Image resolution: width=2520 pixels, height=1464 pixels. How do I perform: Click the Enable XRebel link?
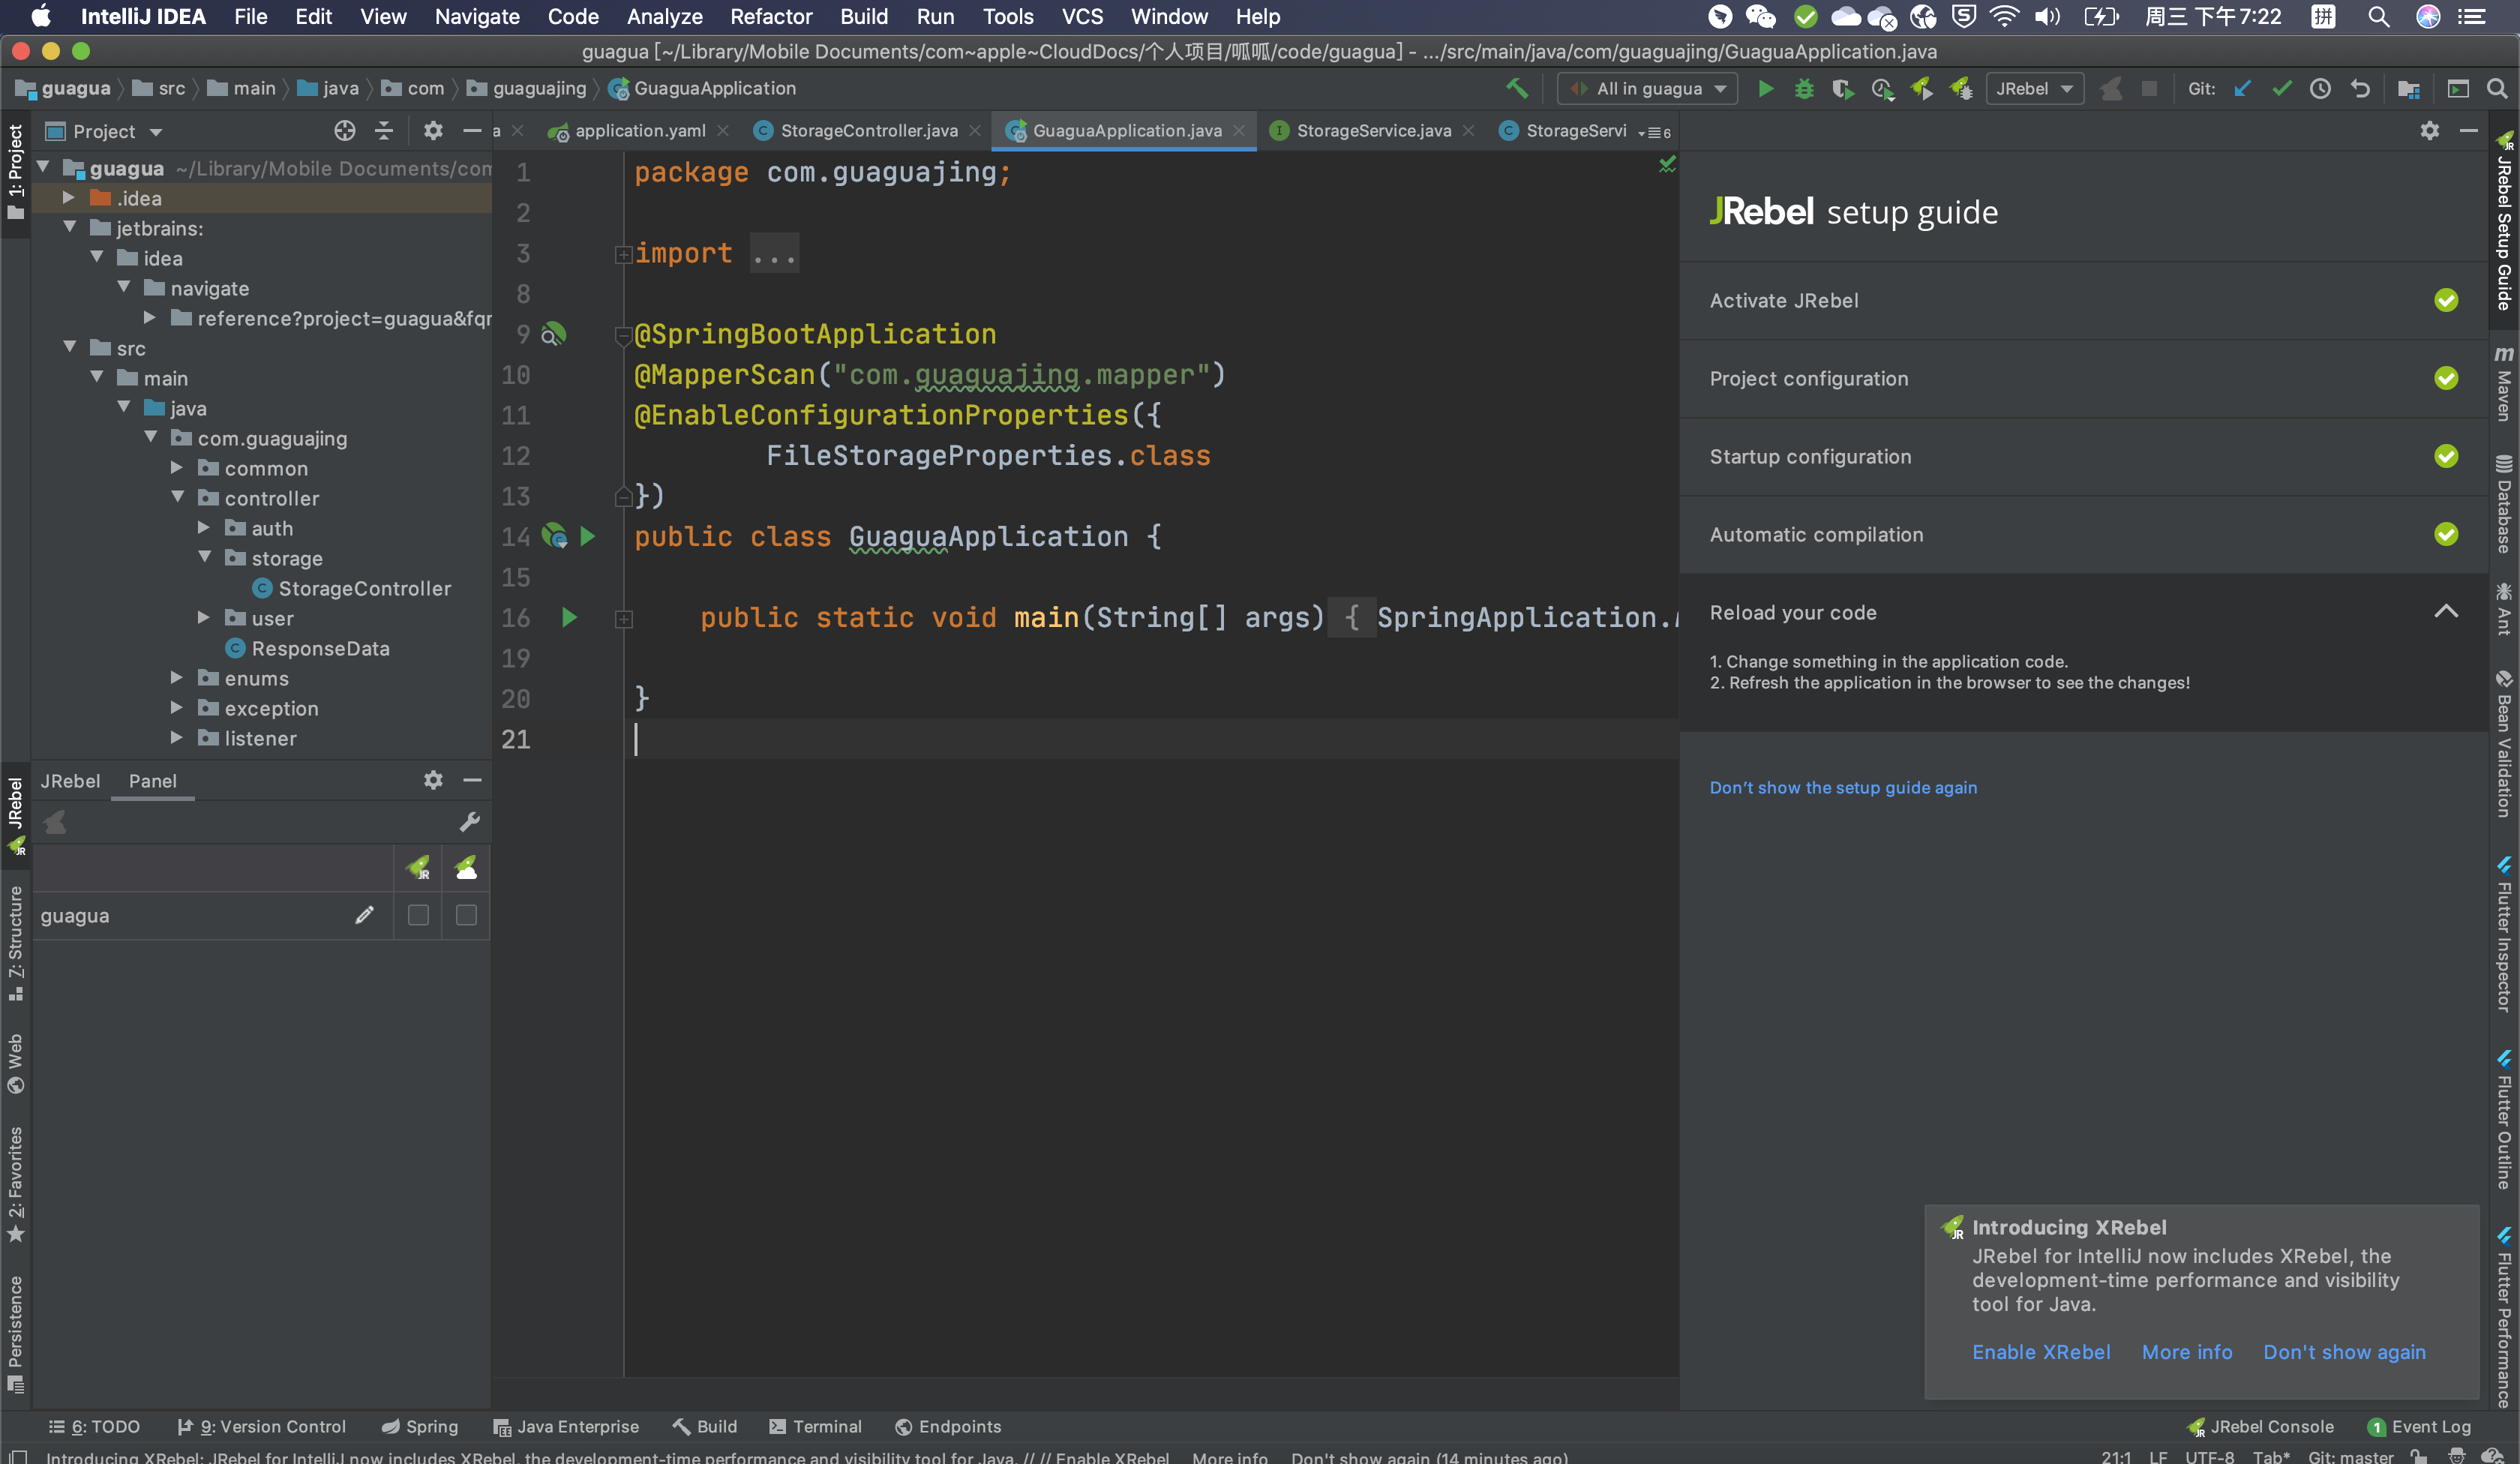[2040, 1352]
